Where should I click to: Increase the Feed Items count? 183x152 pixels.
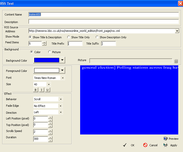[44, 42]
